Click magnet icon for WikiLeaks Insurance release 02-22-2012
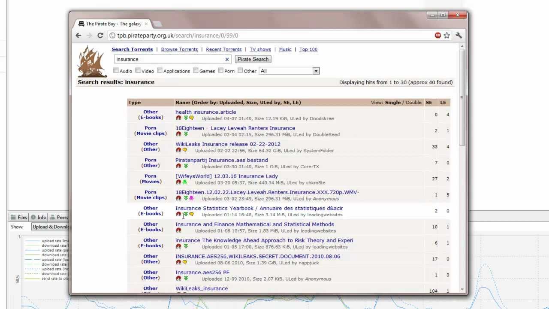This screenshot has height=309, width=549. click(x=178, y=150)
